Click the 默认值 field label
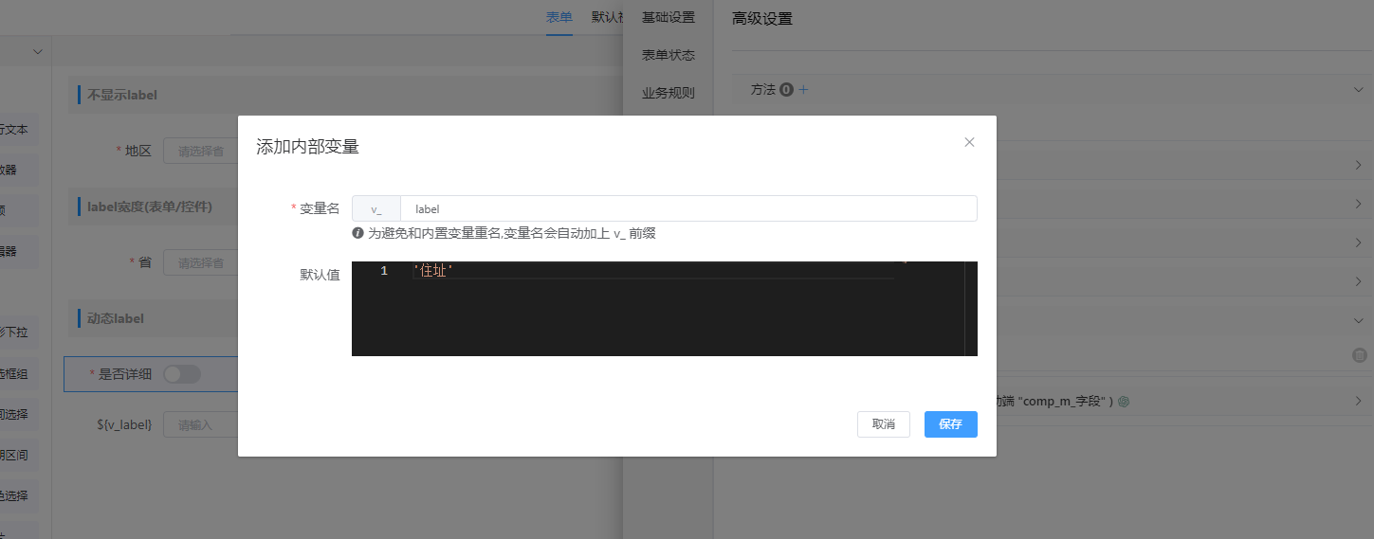This screenshot has height=539, width=1374. coord(321,275)
